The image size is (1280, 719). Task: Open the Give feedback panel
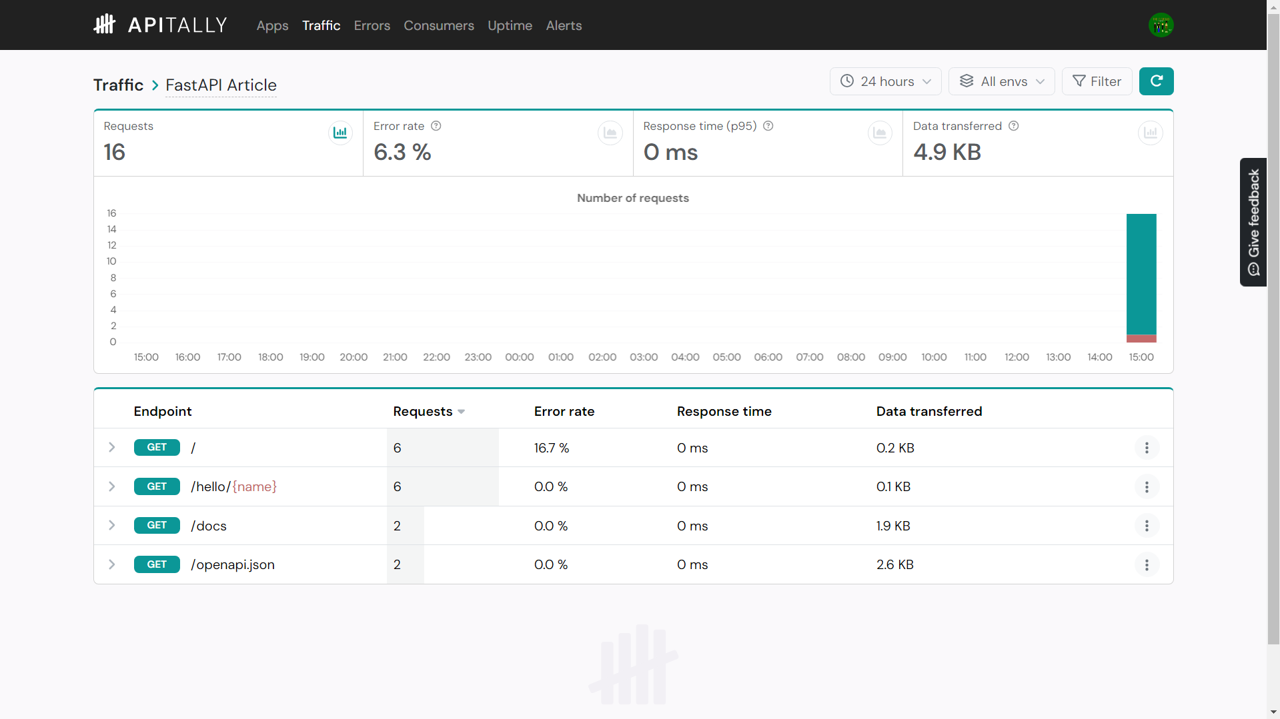[1253, 222]
